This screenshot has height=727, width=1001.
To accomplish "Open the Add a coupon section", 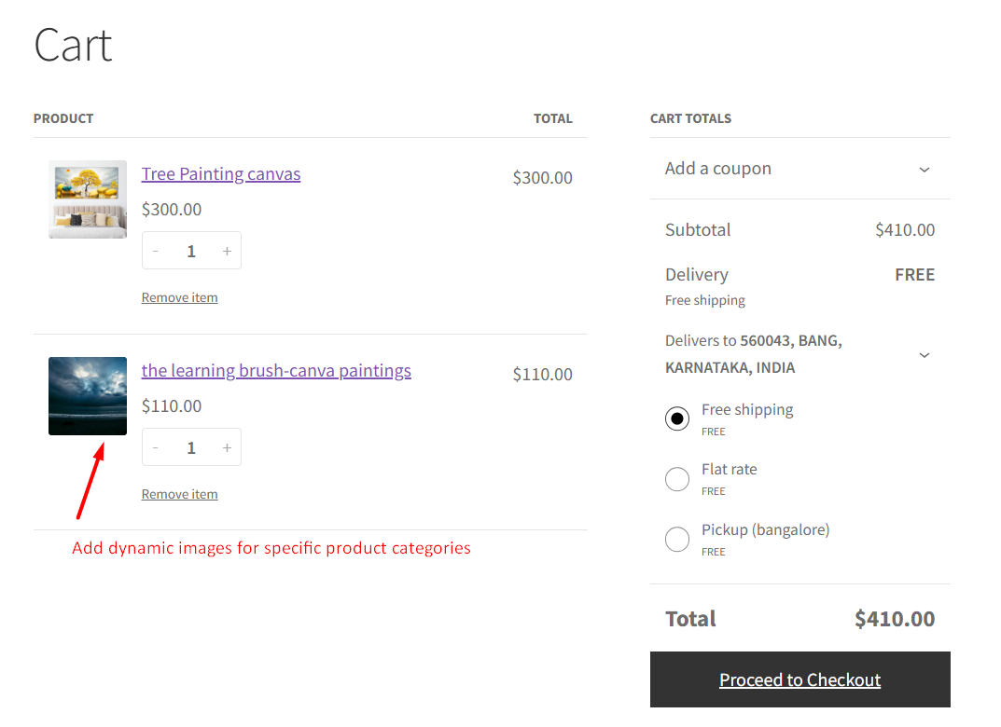I will [718, 169].
